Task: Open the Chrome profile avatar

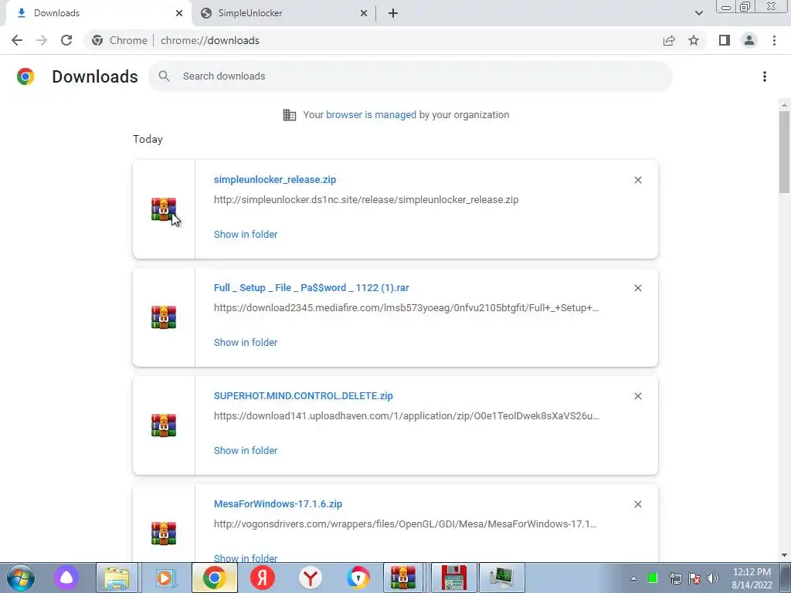Action: [x=749, y=40]
